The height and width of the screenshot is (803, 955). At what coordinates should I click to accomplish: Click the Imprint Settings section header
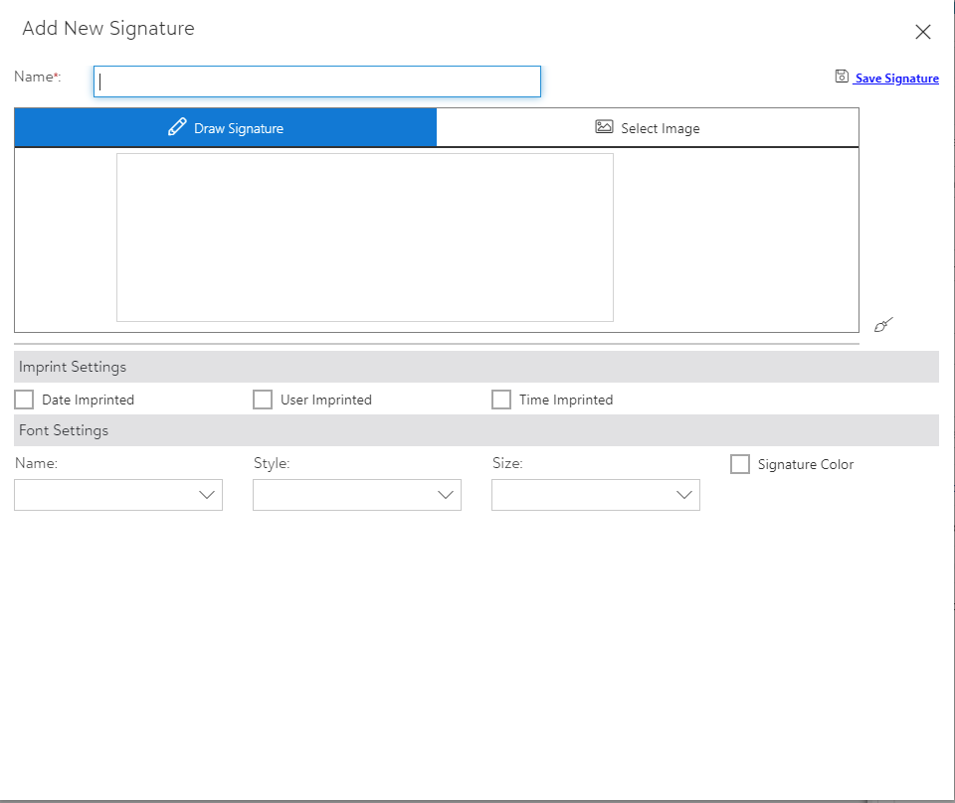coord(73,367)
